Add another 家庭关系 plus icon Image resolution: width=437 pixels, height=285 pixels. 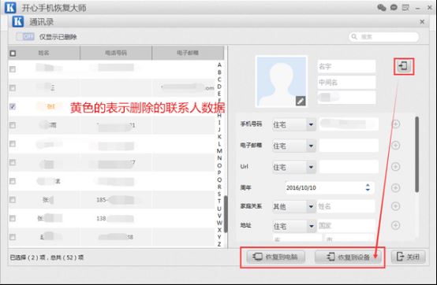point(396,206)
